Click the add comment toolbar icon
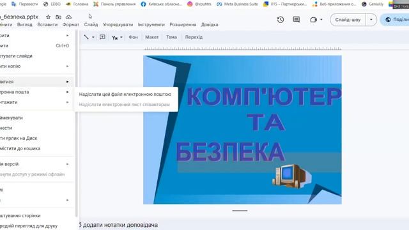 pos(102,37)
